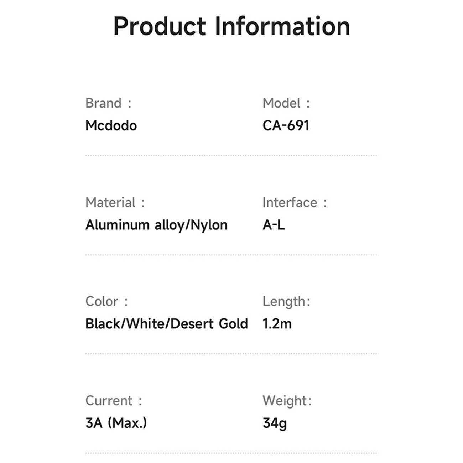This screenshot has height=463, width=463.
Task: Select the 1.2m length value
Action: 277,324
